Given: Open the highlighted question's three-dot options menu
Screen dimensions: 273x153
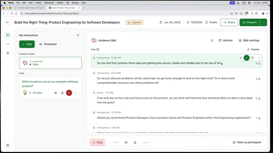Looking at the screenshot, I should click(x=258, y=58).
